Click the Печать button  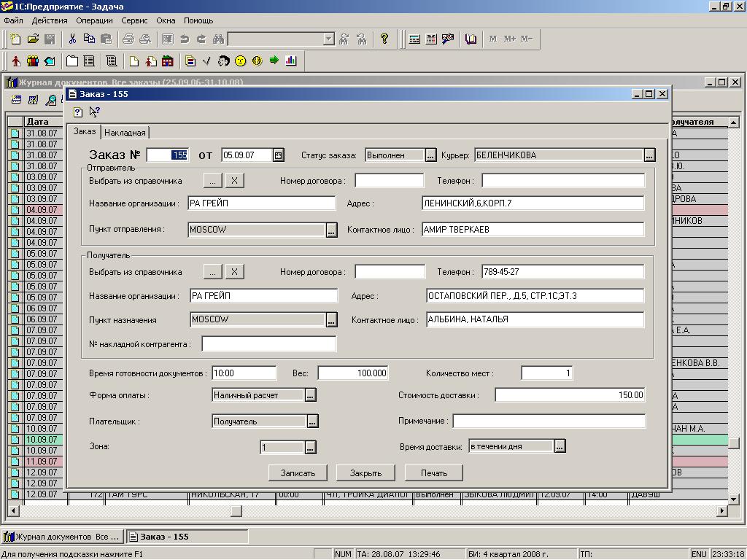click(434, 472)
